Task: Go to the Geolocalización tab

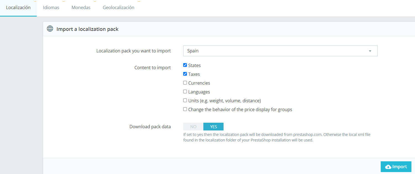Action: (119, 8)
